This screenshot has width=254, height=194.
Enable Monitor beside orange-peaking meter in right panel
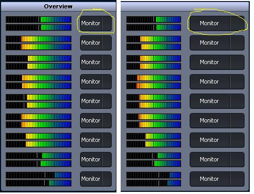point(217,82)
